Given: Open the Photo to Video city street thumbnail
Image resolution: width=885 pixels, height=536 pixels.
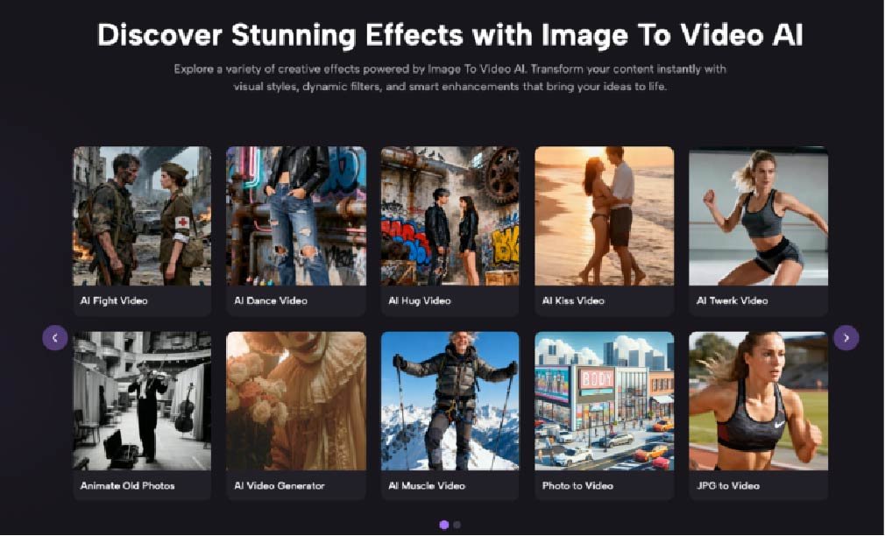Looking at the screenshot, I should tap(605, 400).
